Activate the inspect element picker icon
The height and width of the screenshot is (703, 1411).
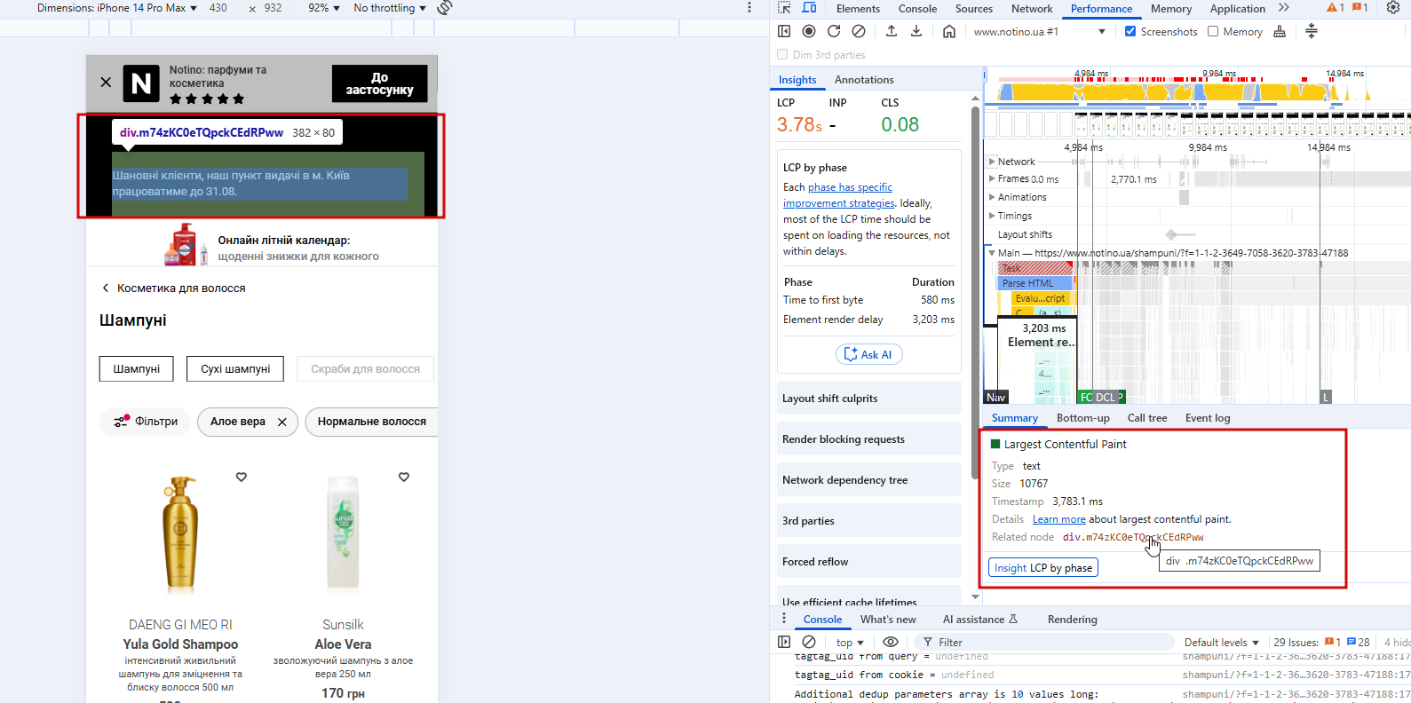(784, 8)
